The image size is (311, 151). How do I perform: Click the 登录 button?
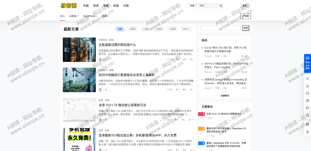(245, 6)
